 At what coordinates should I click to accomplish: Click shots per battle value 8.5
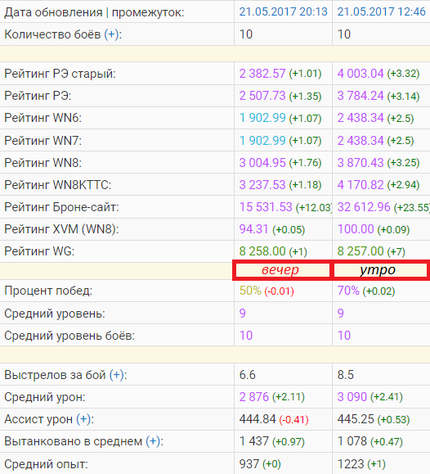coord(346,375)
